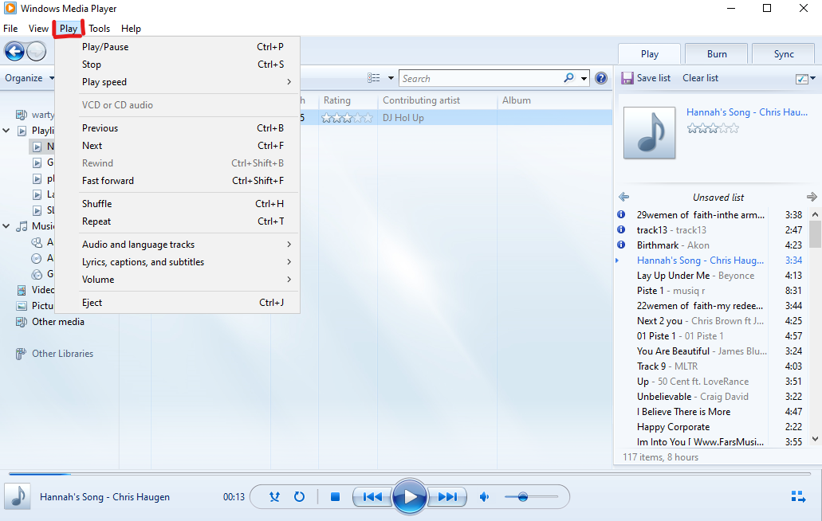Click the Clear list button
Screen dimensions: 822x521
pyautogui.click(x=700, y=78)
